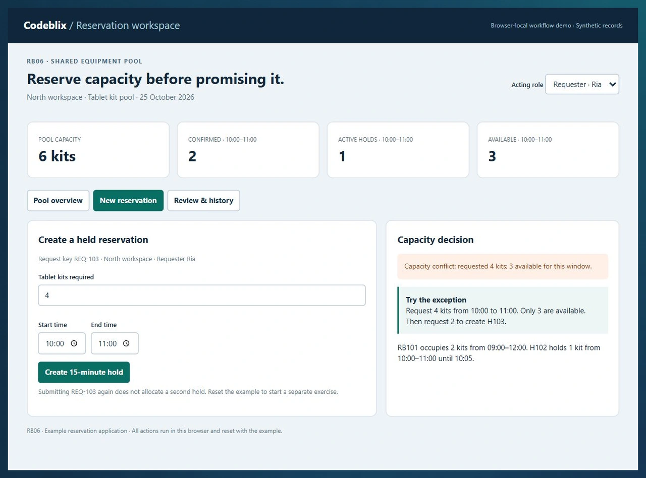The image size is (646, 478).
Task: Focus the Tablet kits required input
Action: [202, 295]
